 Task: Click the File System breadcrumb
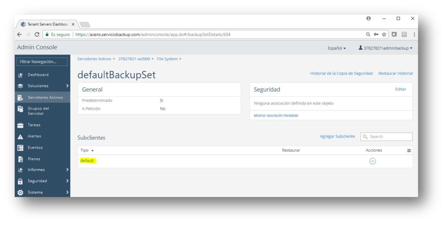(x=167, y=59)
